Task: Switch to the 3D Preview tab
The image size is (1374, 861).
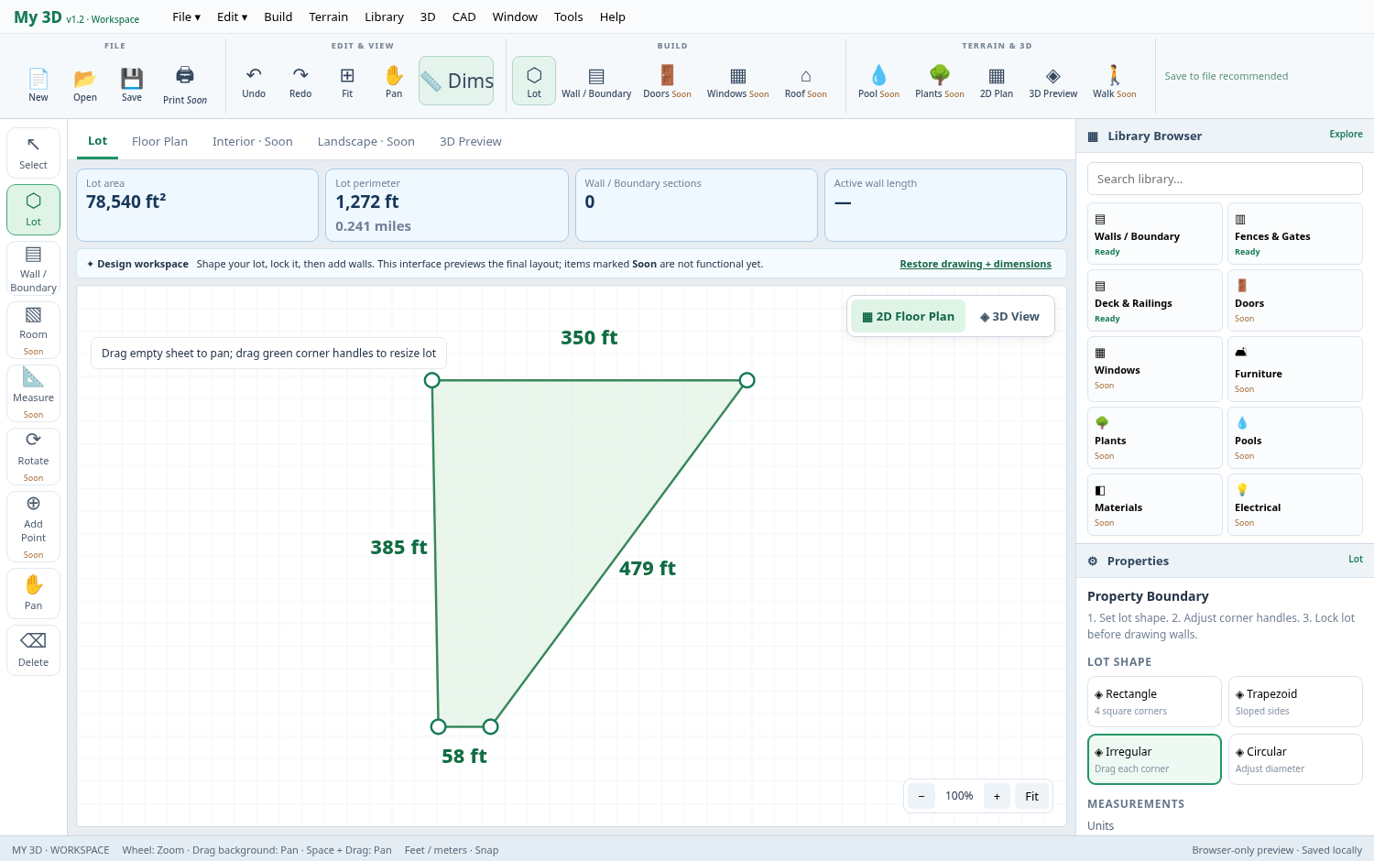Action: [x=471, y=141]
